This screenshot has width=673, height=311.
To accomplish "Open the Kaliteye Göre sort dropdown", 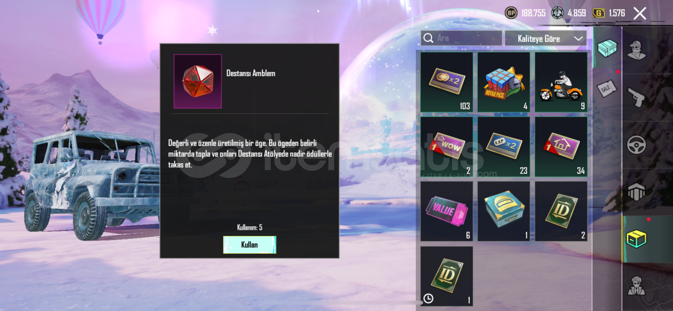I will pyautogui.click(x=545, y=38).
